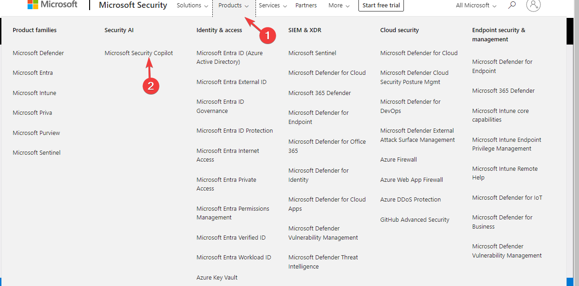Click the Start free trial button
Screen dimensions: 579x286
[381, 6]
